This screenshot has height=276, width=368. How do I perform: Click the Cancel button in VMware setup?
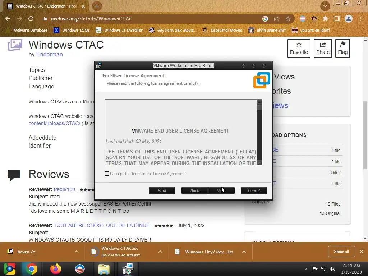coord(254,190)
